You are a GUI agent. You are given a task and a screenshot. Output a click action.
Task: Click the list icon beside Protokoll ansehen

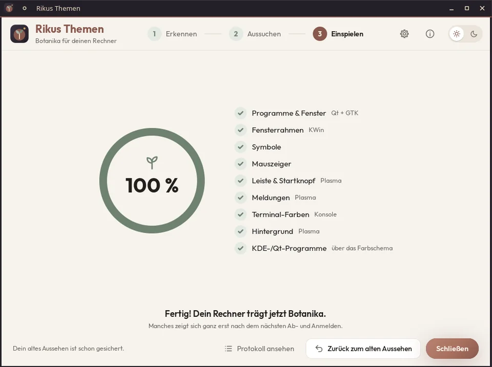[x=229, y=349]
